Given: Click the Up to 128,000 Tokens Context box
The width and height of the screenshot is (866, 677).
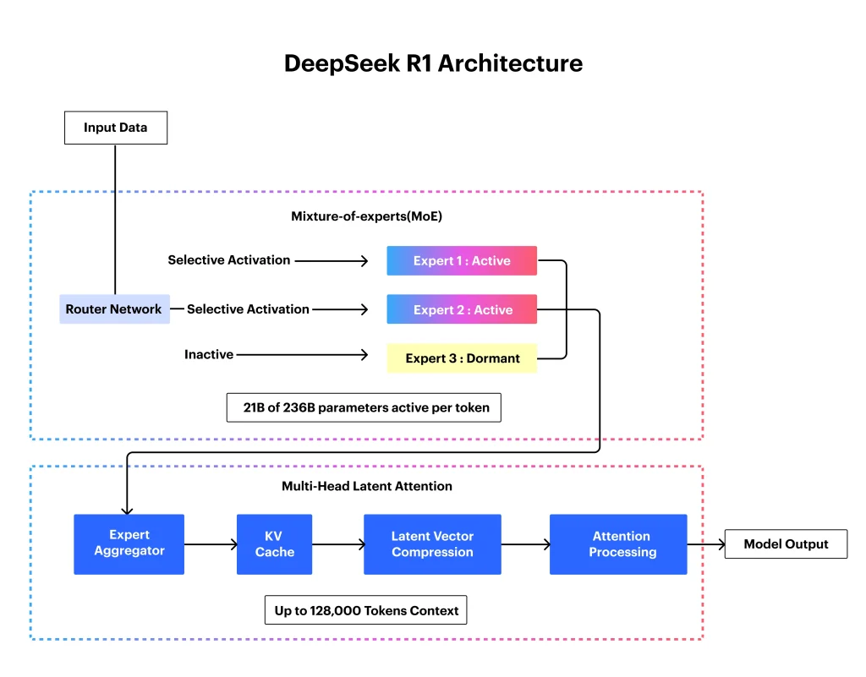Looking at the screenshot, I should click(365, 610).
